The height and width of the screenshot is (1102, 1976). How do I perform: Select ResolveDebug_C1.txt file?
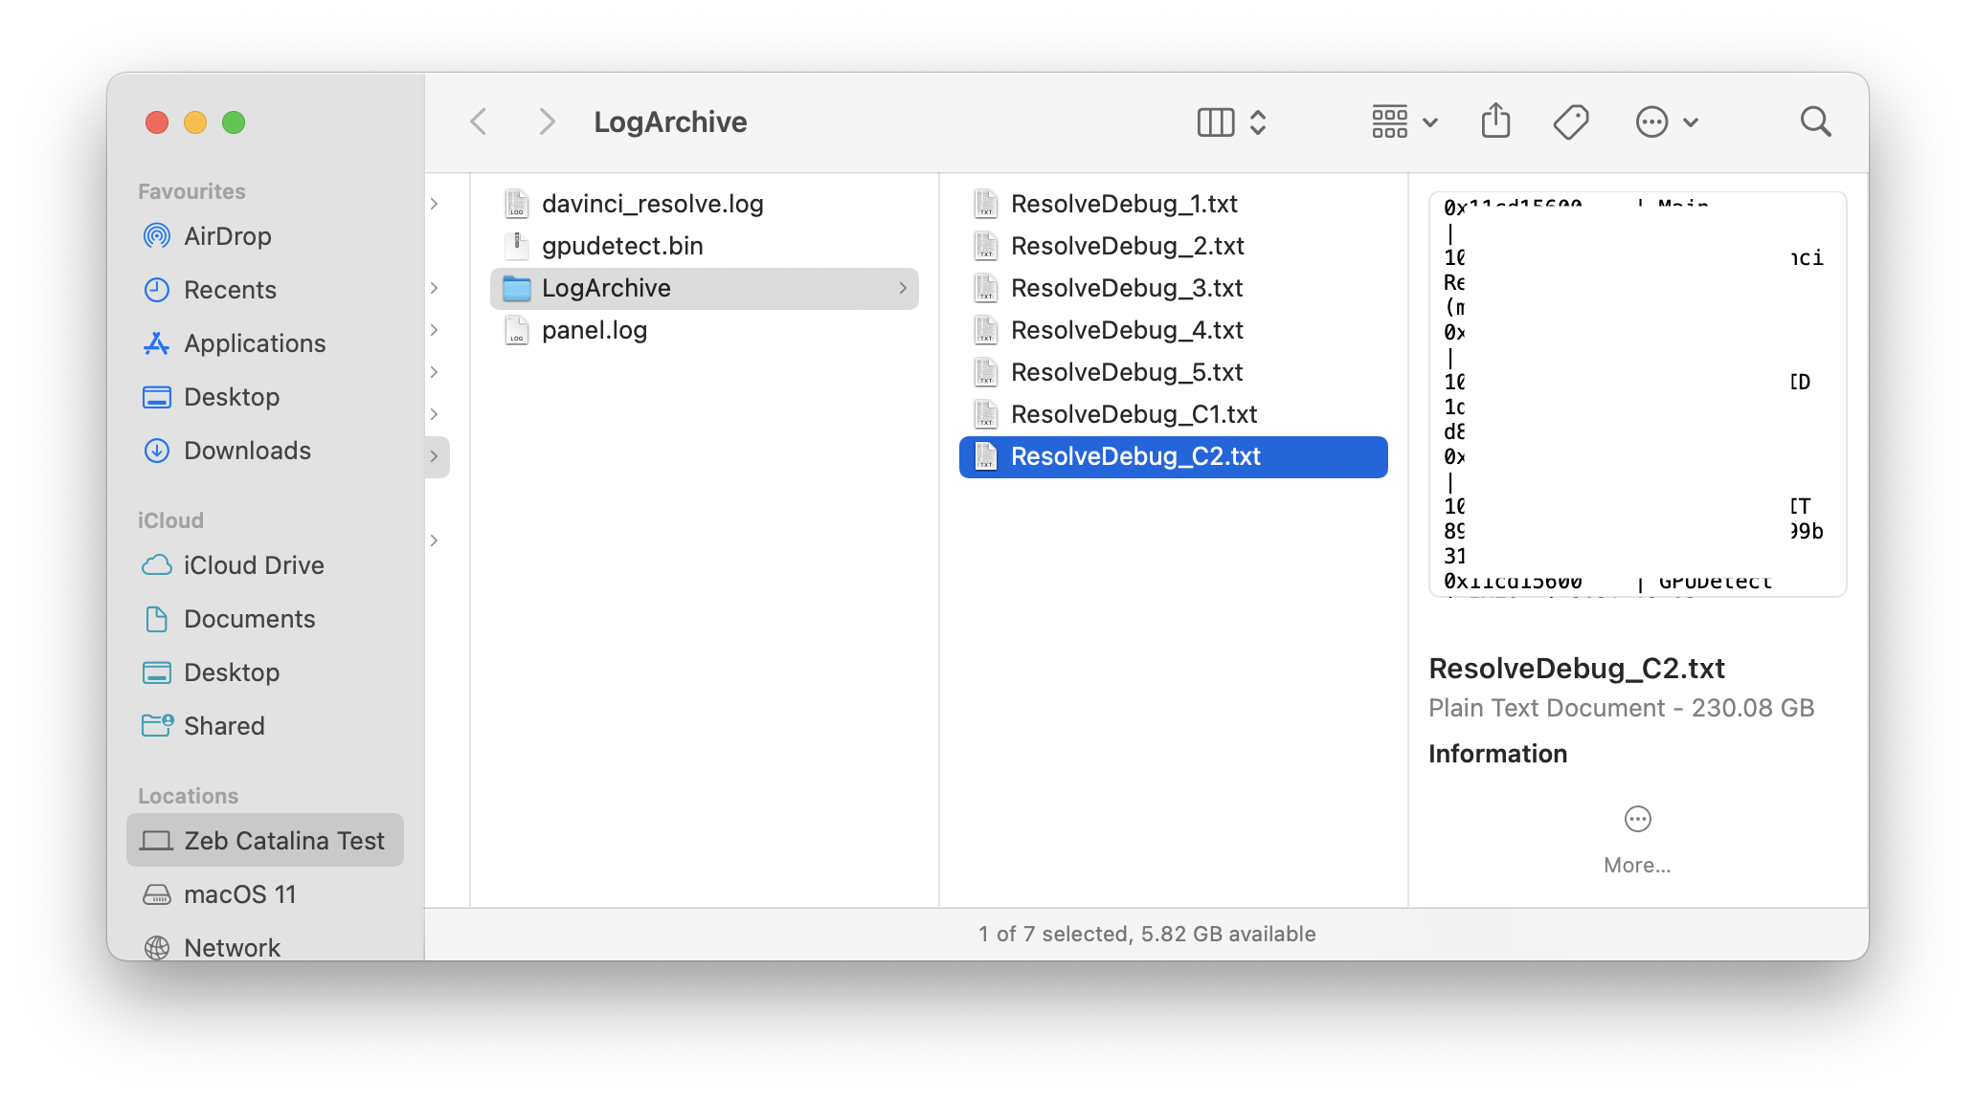(x=1134, y=413)
